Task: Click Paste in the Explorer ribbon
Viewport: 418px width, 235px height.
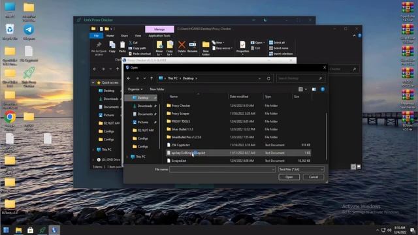Action: [x=122, y=47]
